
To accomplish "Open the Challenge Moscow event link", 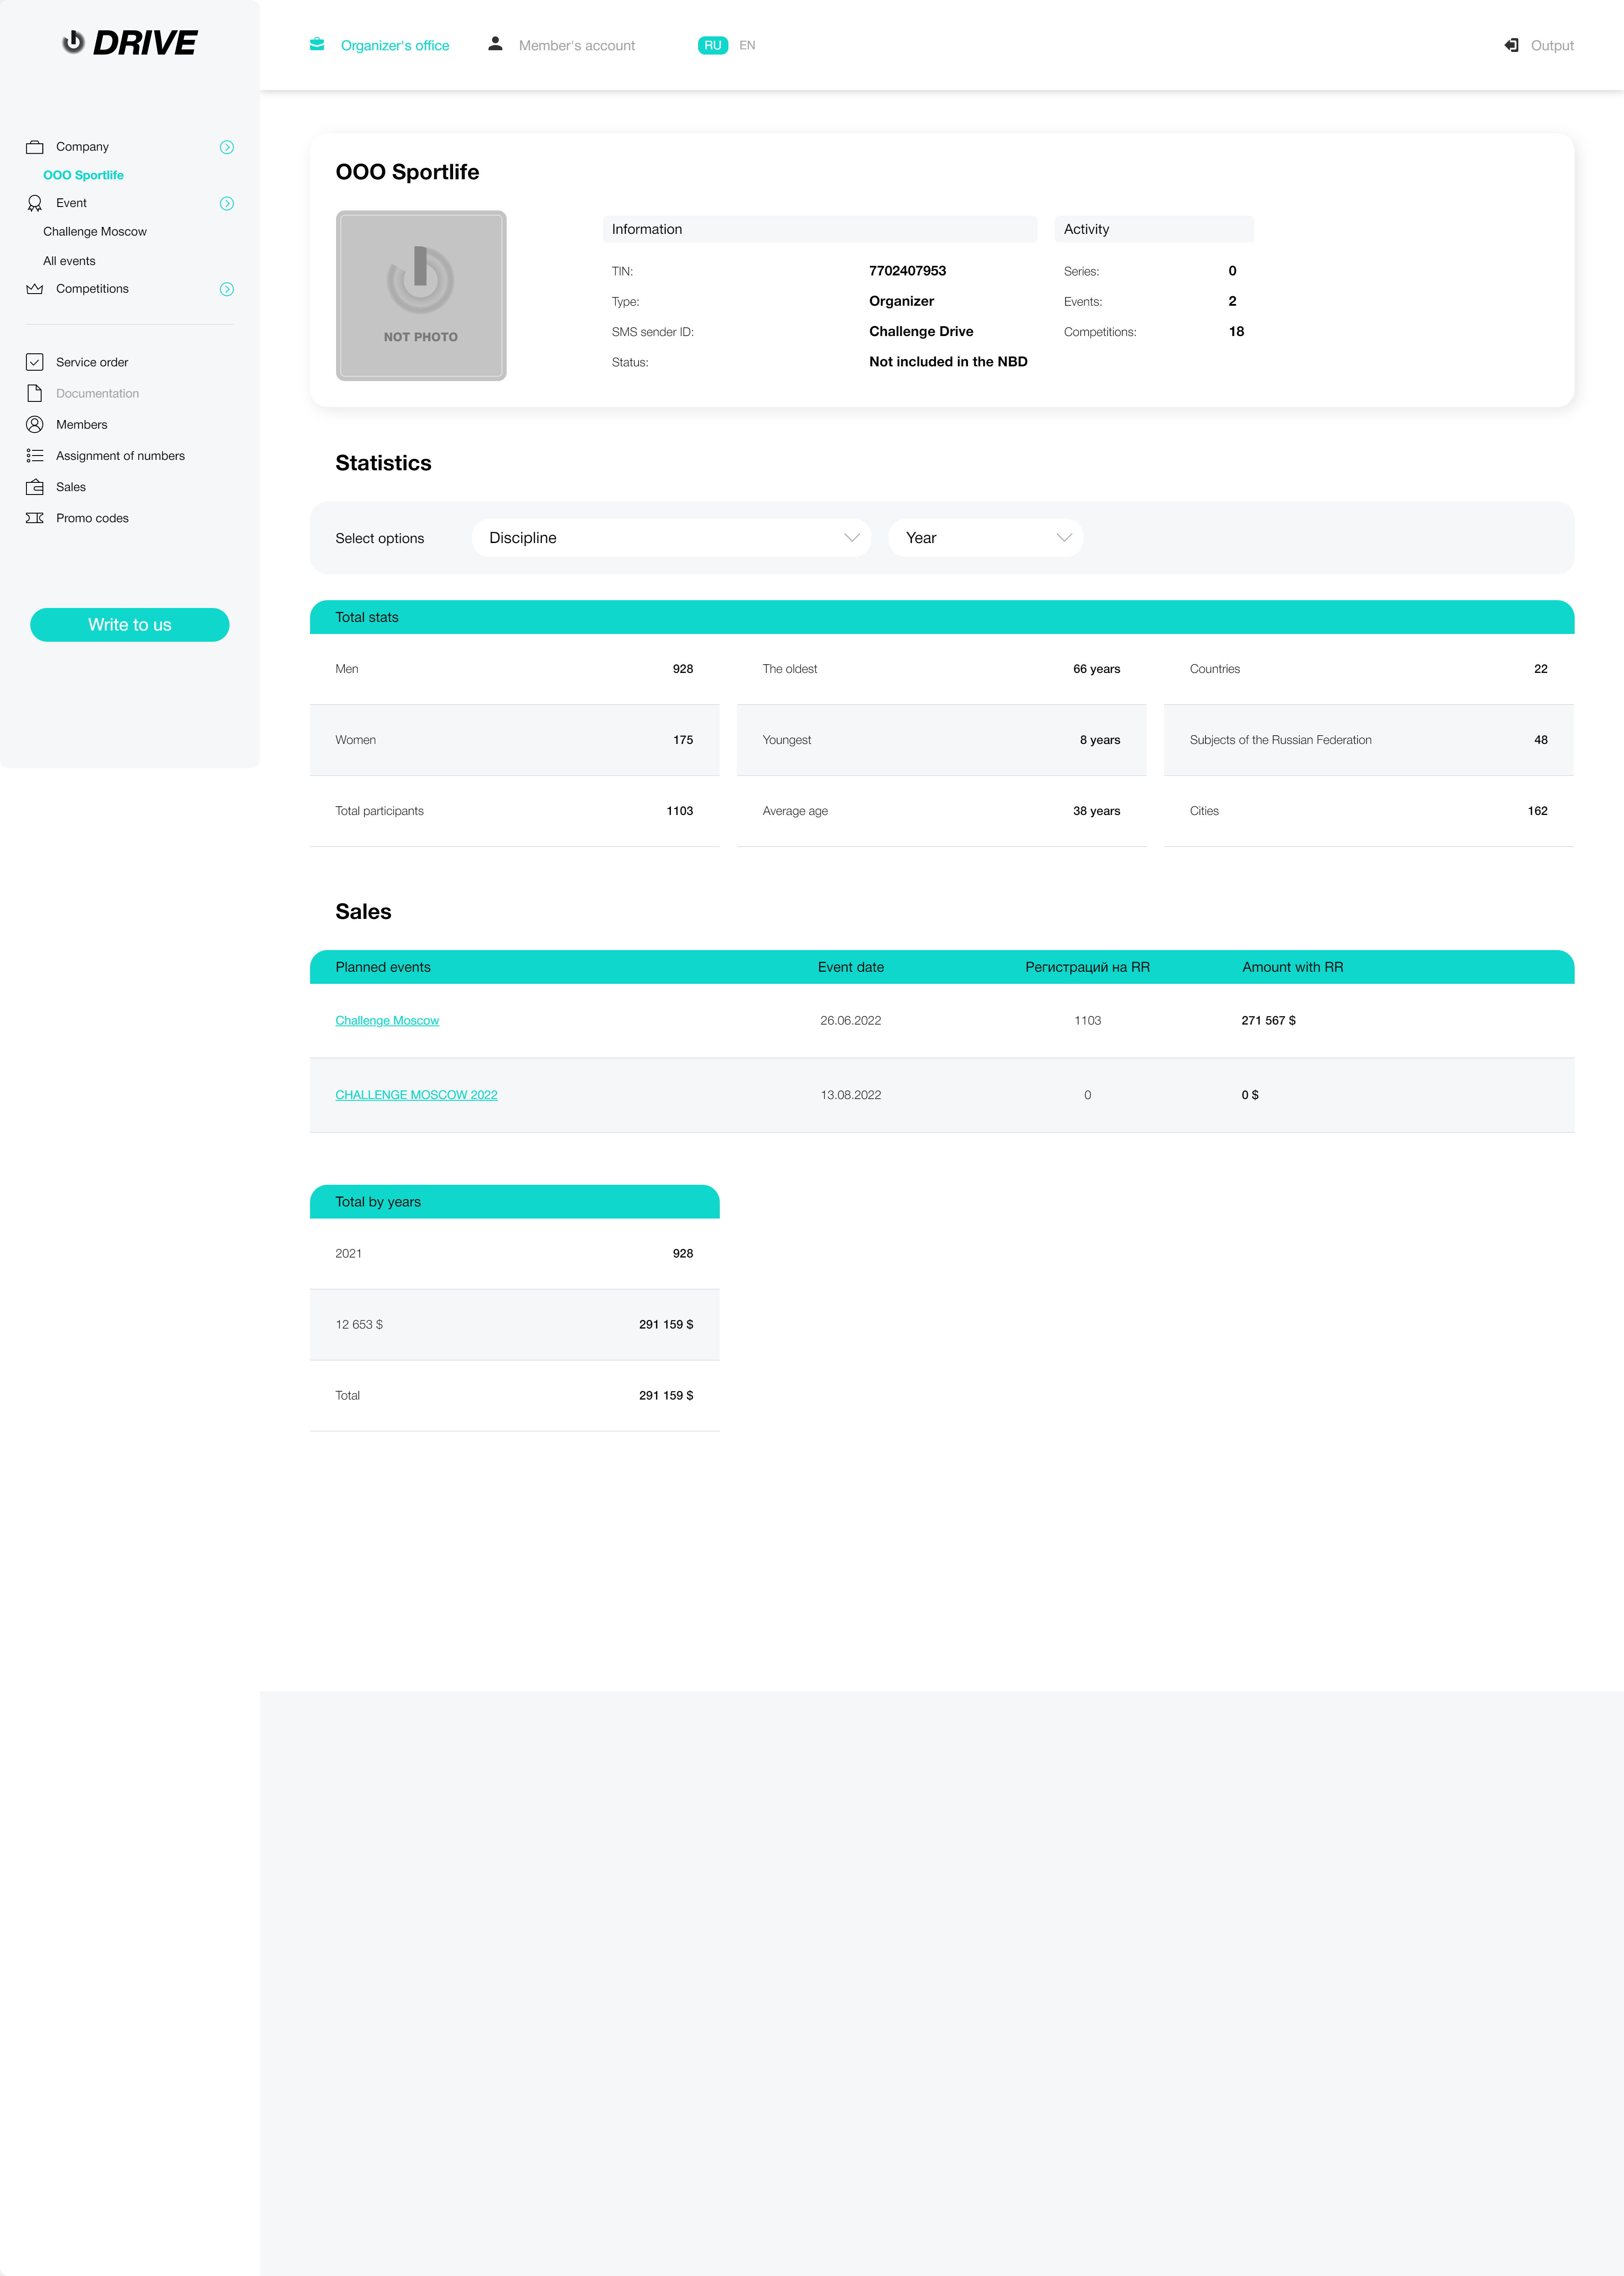I will [x=387, y=1021].
